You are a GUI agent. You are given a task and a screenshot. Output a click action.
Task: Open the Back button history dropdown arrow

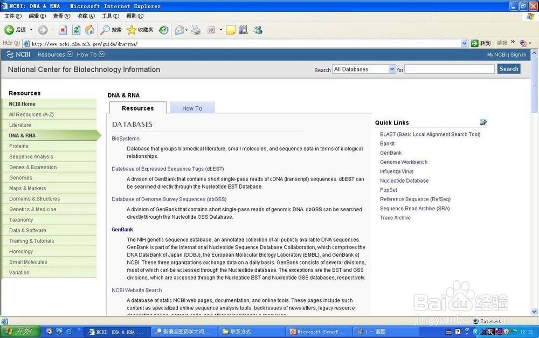coord(31,30)
